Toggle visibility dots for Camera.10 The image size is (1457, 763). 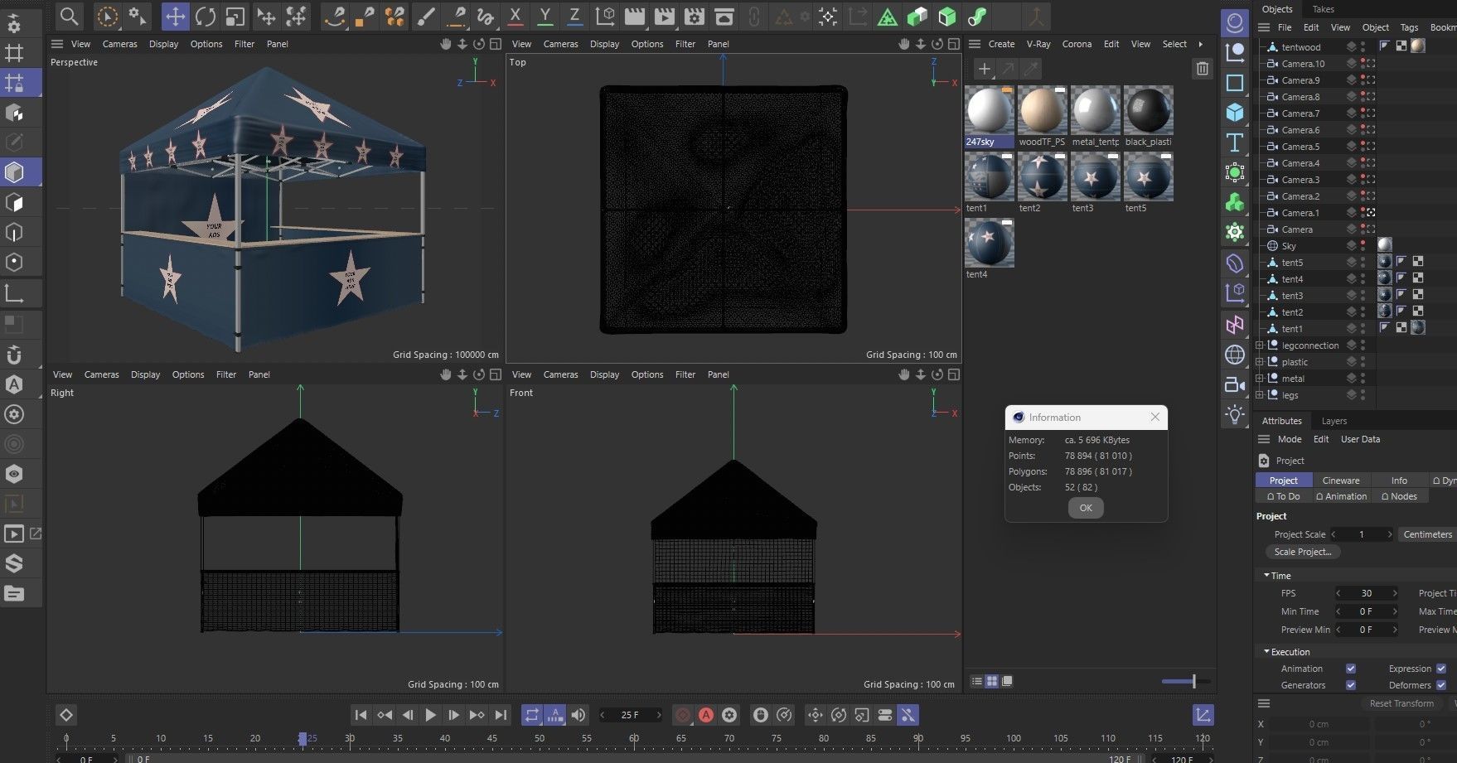(1363, 63)
